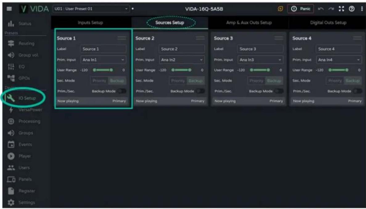Open the Player play-circle icon
This screenshot has height=209, width=366.
click(x=11, y=156)
